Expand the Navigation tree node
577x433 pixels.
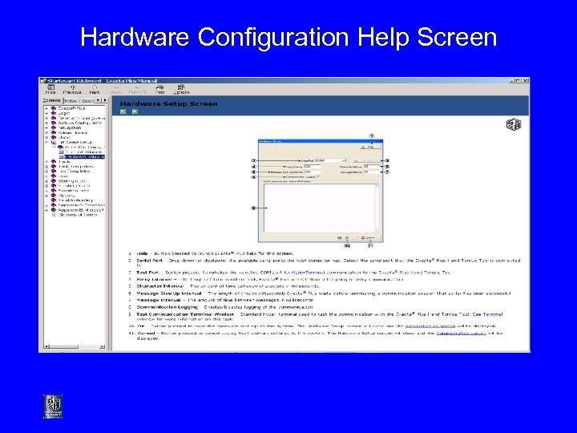click(x=46, y=127)
